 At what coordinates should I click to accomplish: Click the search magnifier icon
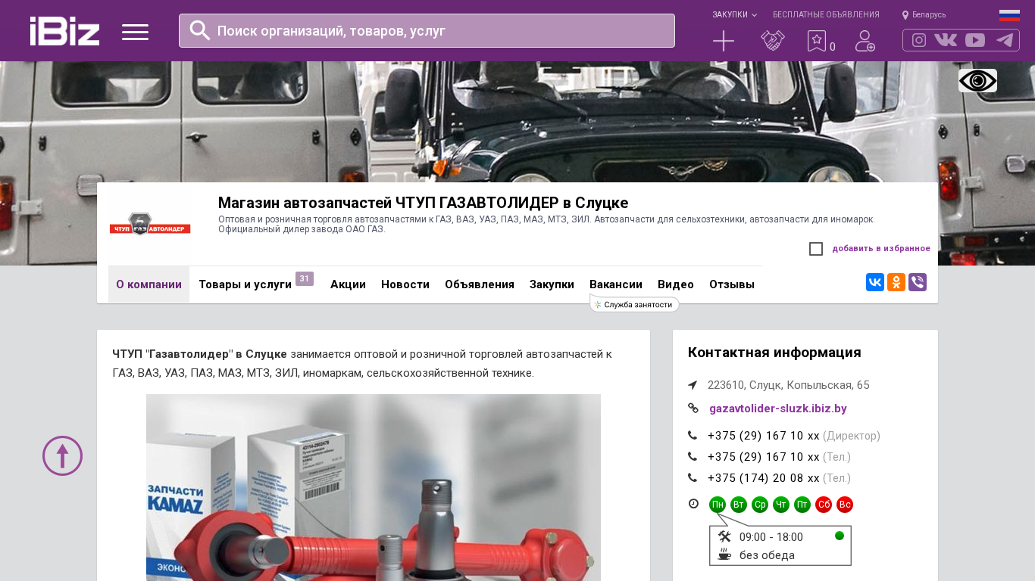(199, 30)
